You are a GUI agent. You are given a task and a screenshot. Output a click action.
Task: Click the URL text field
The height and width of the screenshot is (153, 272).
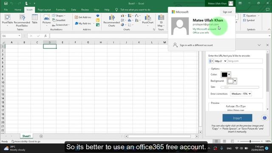coord(245,61)
